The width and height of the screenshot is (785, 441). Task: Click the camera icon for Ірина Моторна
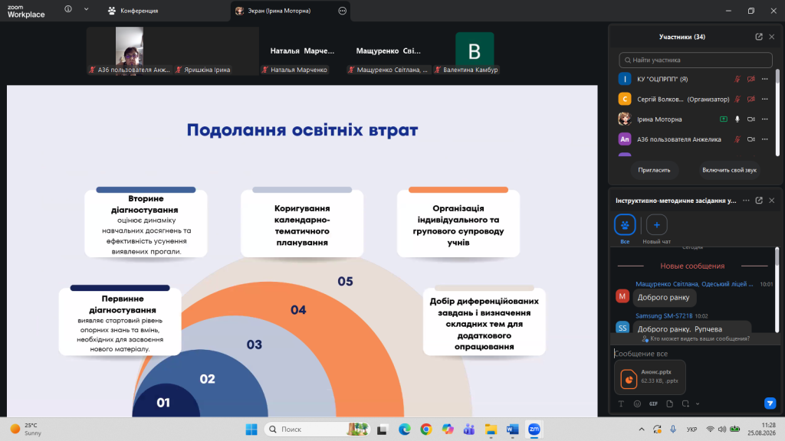[751, 119]
